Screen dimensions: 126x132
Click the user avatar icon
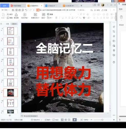pyautogui.click(x=103, y=5)
